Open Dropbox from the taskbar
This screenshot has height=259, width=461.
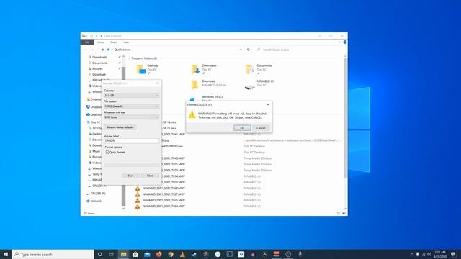tap(241, 254)
